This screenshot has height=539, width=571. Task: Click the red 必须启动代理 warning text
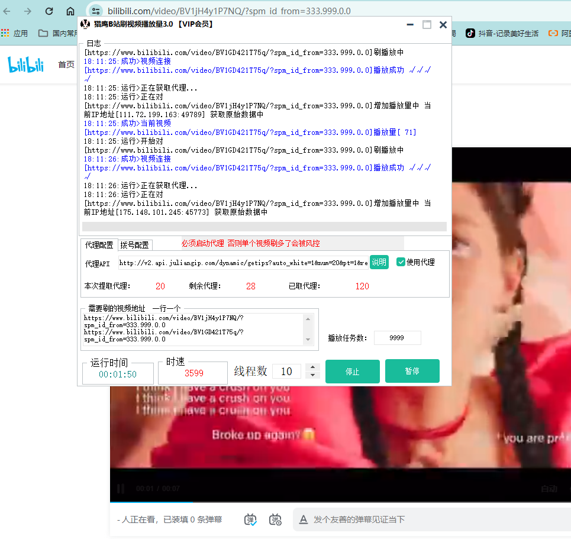pos(250,243)
